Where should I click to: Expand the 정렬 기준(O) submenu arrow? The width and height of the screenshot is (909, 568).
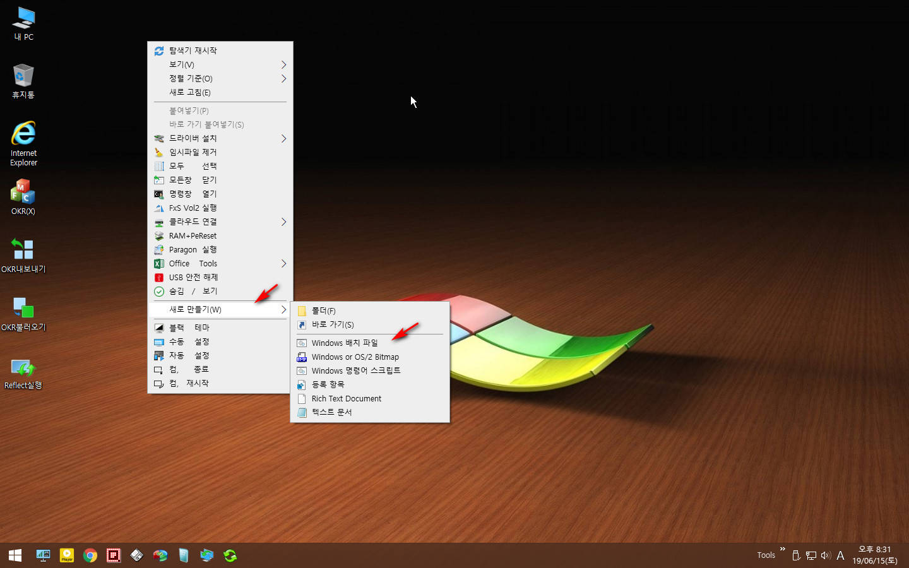283,78
